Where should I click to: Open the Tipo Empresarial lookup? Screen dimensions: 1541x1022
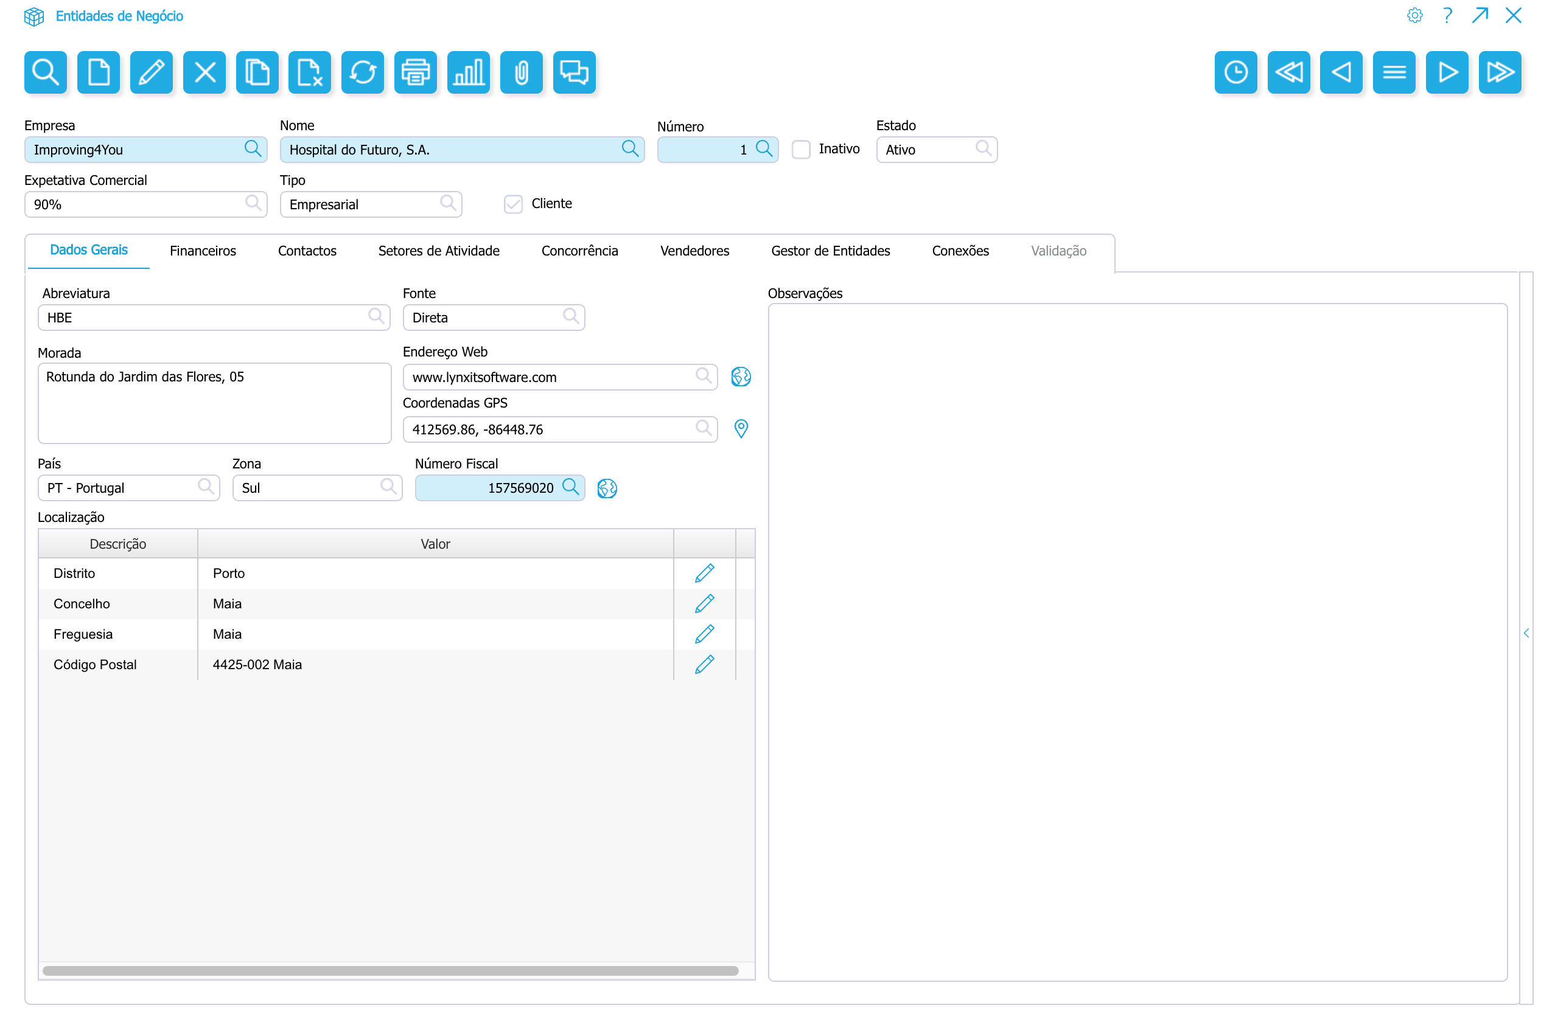point(447,203)
